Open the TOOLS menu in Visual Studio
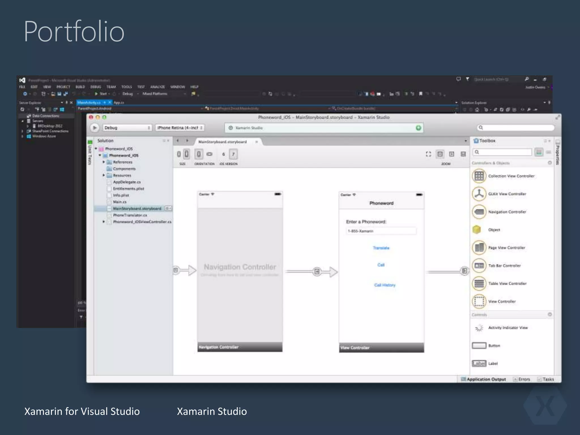 point(127,87)
